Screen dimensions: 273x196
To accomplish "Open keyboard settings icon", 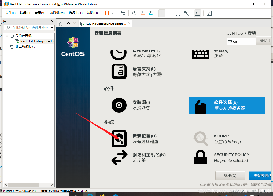I will (200, 55).
